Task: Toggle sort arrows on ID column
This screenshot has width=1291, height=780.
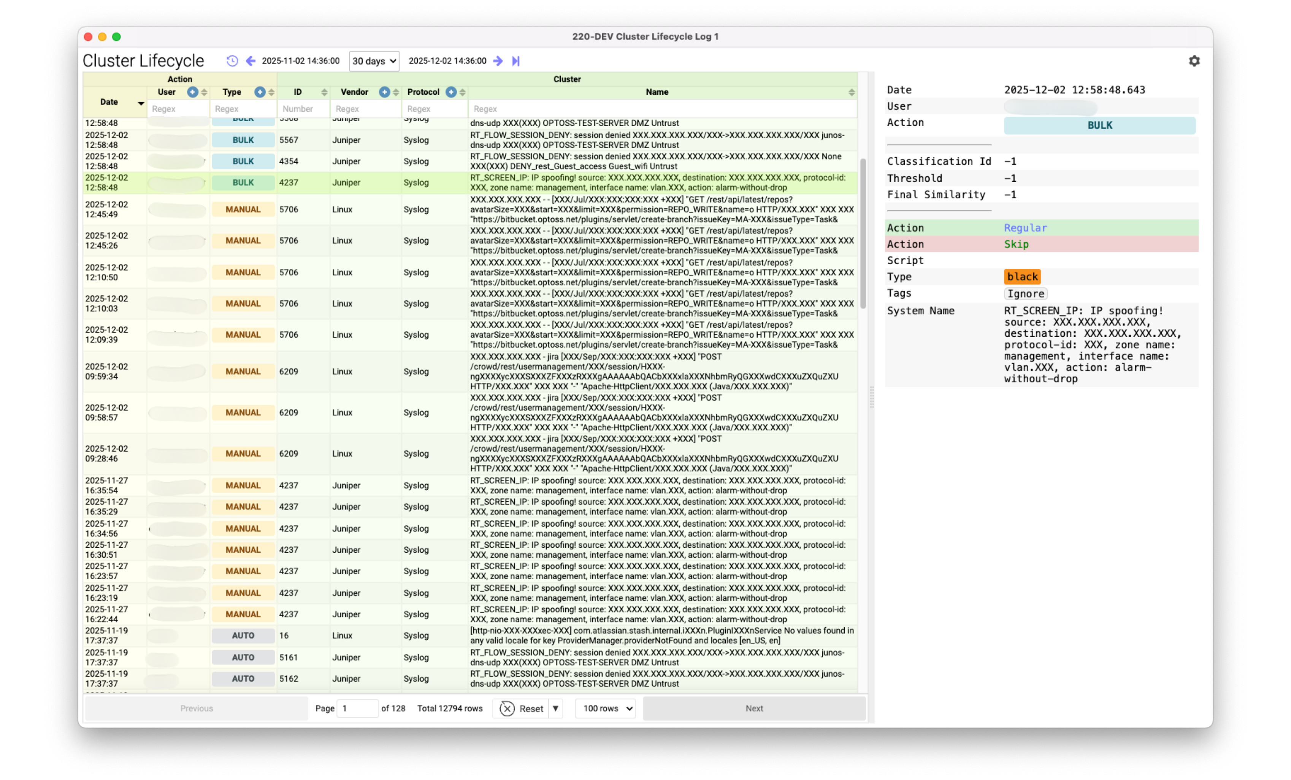Action: (324, 92)
